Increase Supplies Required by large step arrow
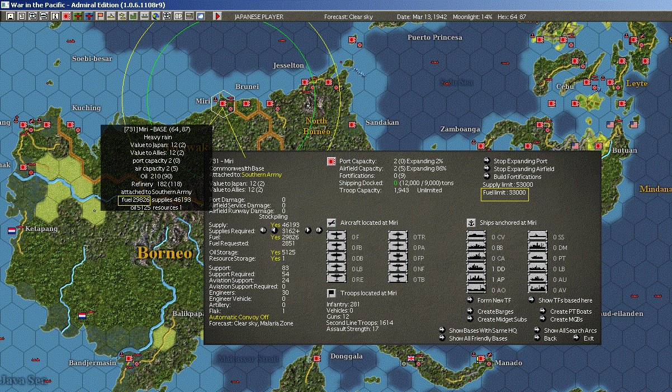The image size is (672, 392). click(319, 230)
